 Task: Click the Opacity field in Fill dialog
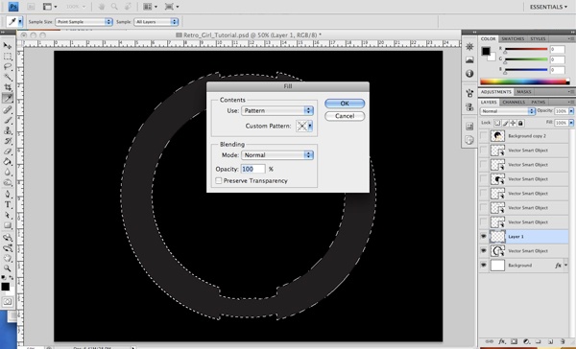click(x=253, y=169)
